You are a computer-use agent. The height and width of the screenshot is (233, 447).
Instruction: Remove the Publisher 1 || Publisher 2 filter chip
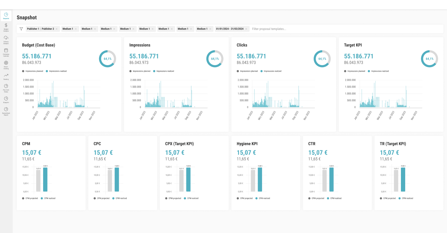(x=57, y=29)
